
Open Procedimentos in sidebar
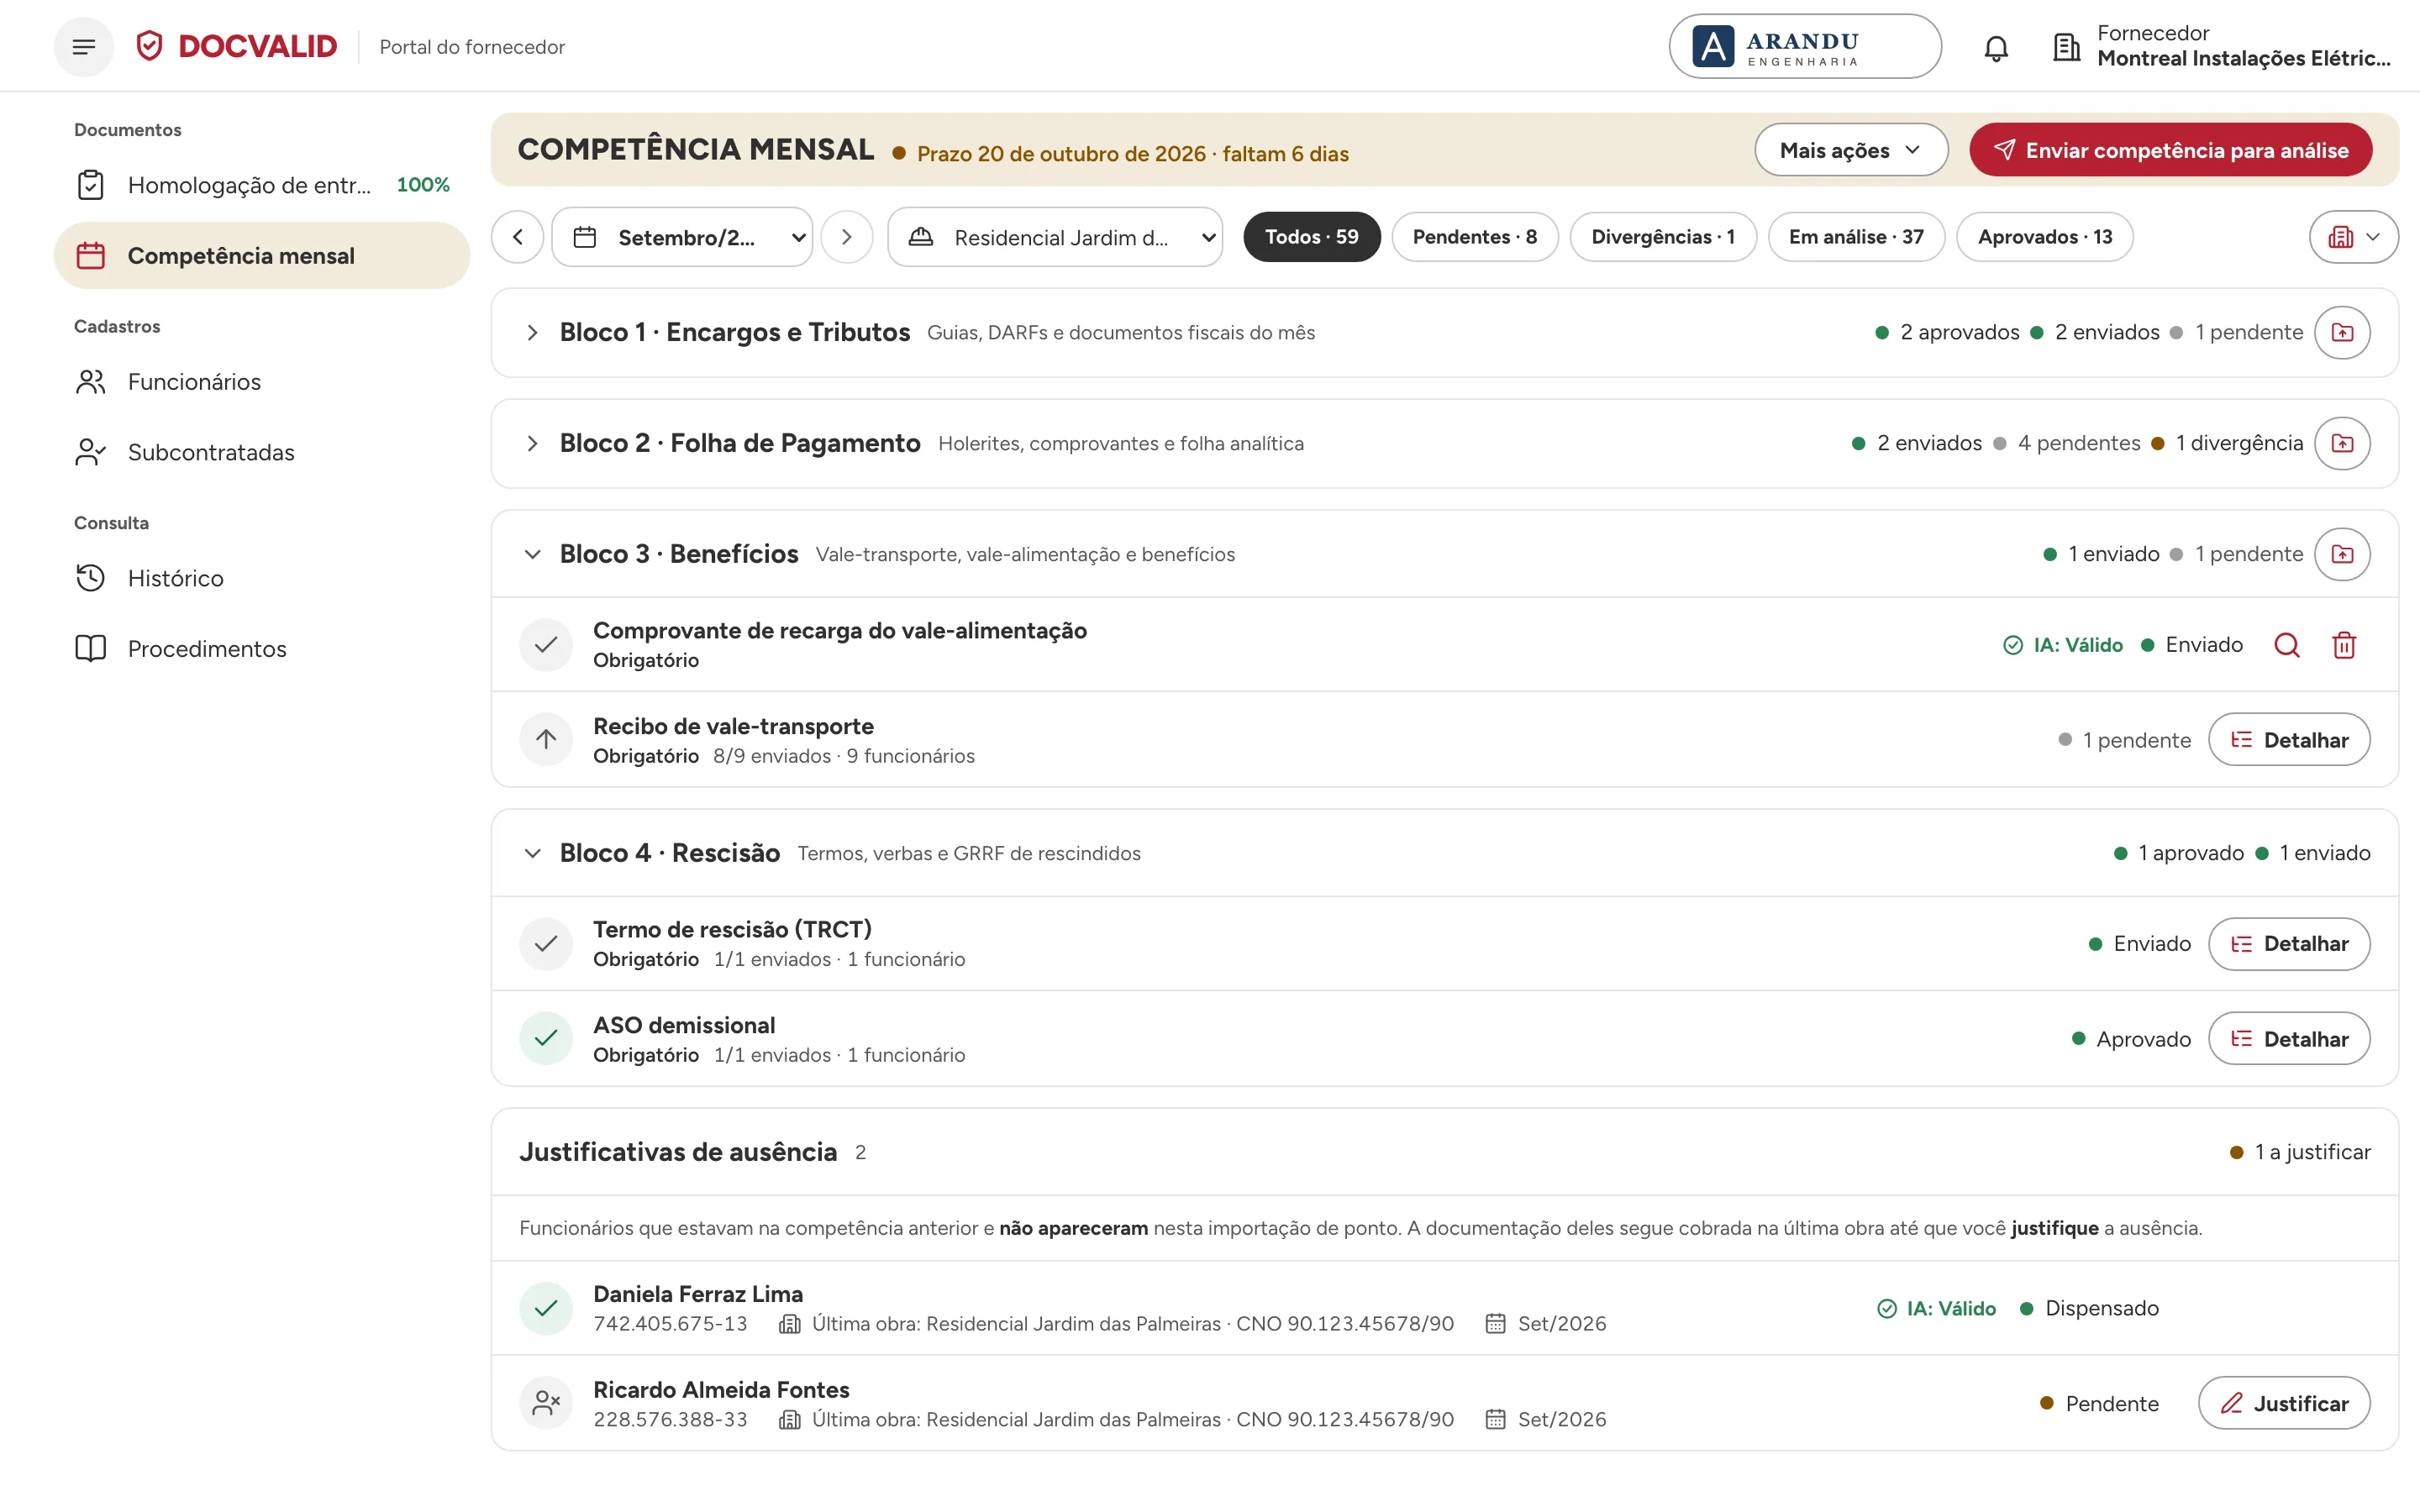pos(262,649)
